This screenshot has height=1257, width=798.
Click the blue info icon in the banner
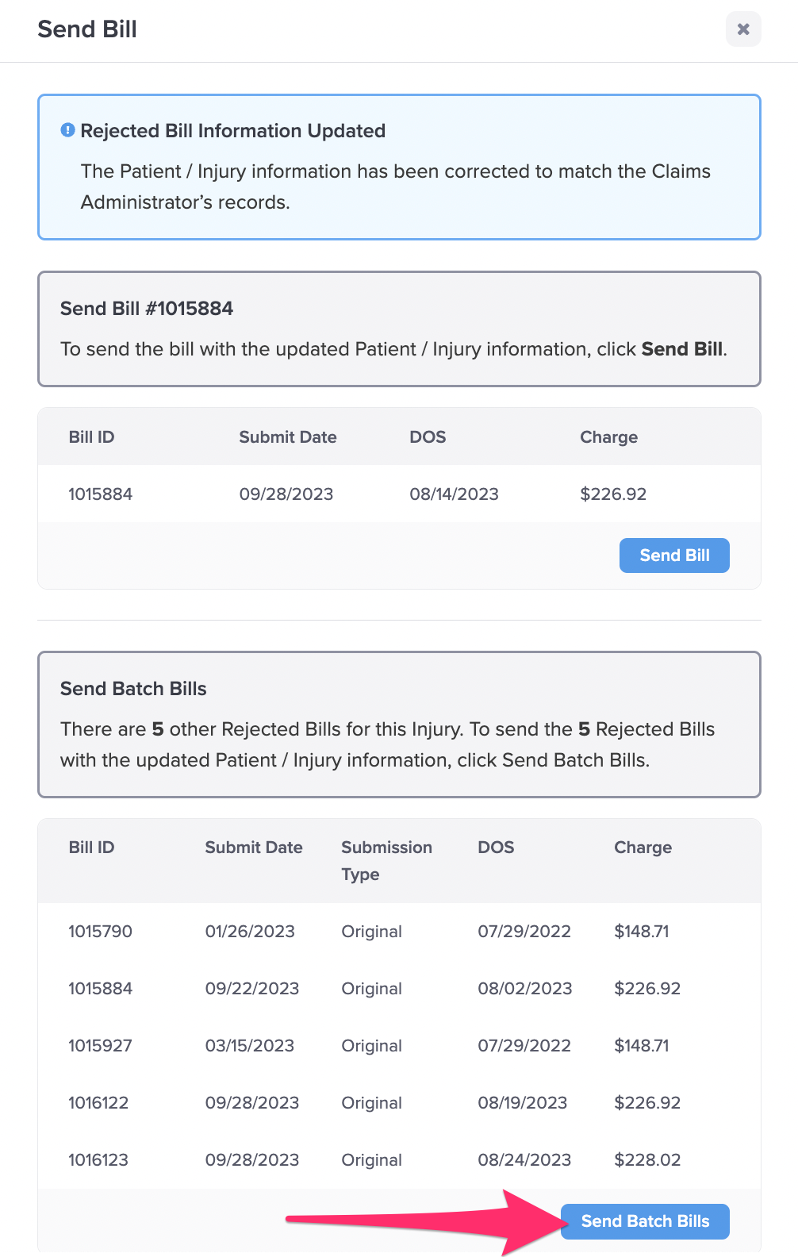[67, 129]
